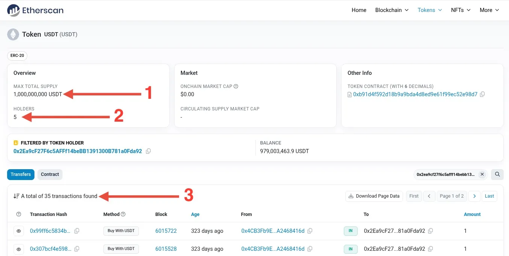The image size is (509, 256).
Task: Expand the NFTs dropdown menu
Action: pos(461,10)
